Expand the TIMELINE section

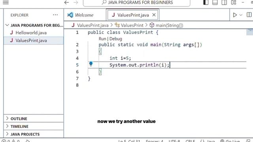click(x=34, y=126)
